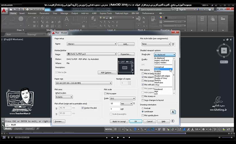This screenshot has height=144, width=236.
Task: Expand the Draw panel flyout
Action: coord(20,30)
